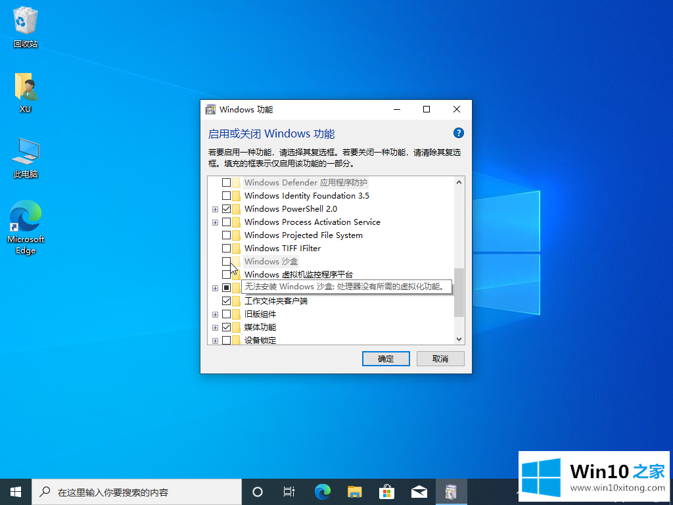Open the Recycle Bin desktop icon
The width and height of the screenshot is (673, 505).
click(x=26, y=26)
